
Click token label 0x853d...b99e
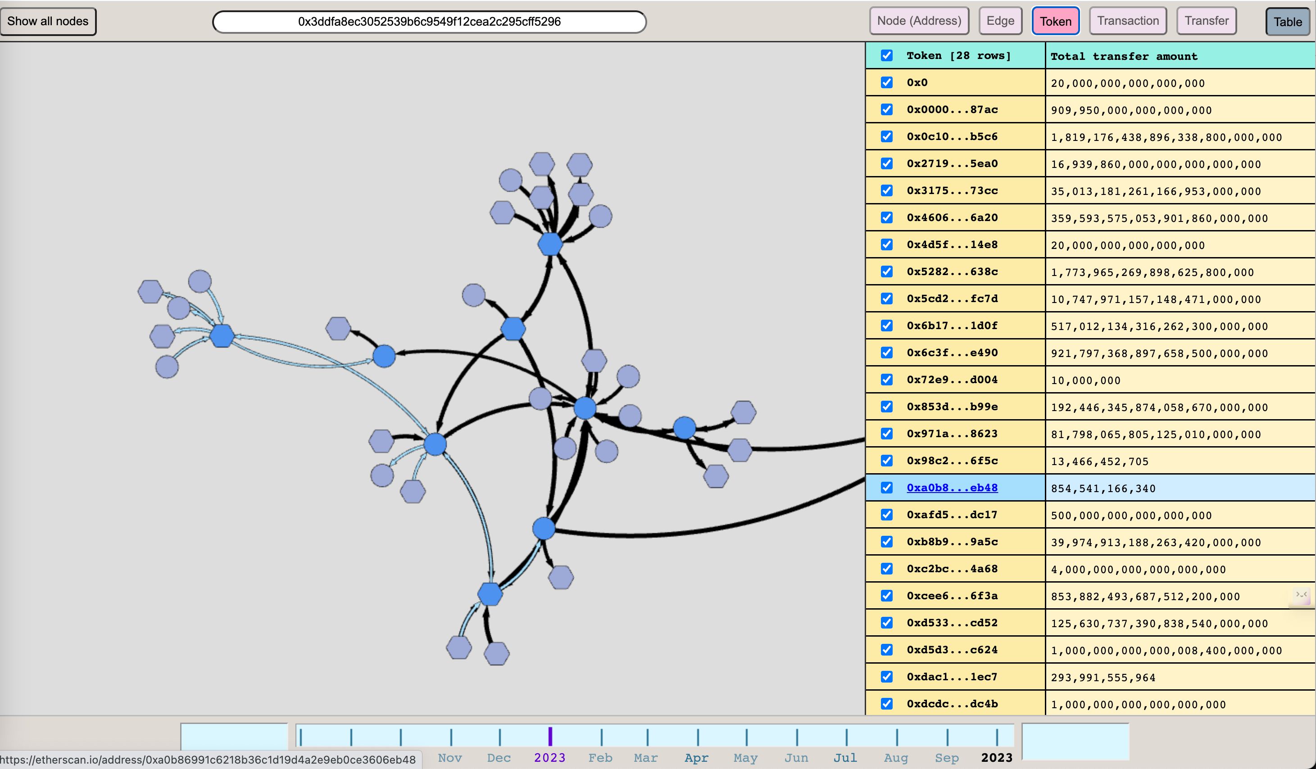tap(952, 407)
